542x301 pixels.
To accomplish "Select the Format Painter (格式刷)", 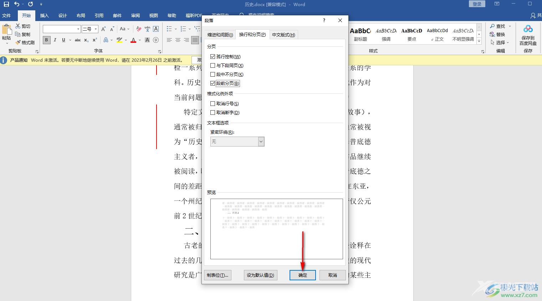I will coord(25,42).
